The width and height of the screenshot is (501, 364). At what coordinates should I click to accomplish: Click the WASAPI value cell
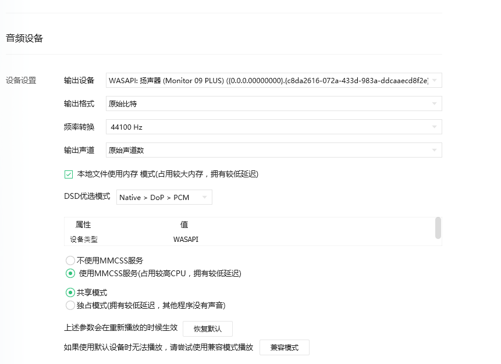tap(186, 239)
